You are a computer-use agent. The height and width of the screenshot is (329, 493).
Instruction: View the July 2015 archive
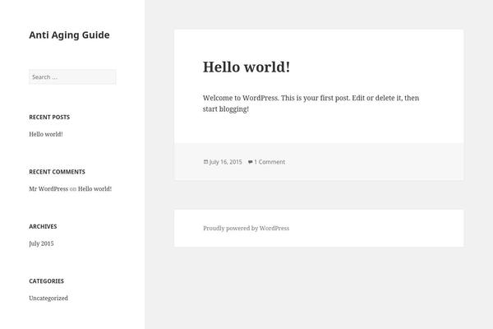click(x=41, y=243)
